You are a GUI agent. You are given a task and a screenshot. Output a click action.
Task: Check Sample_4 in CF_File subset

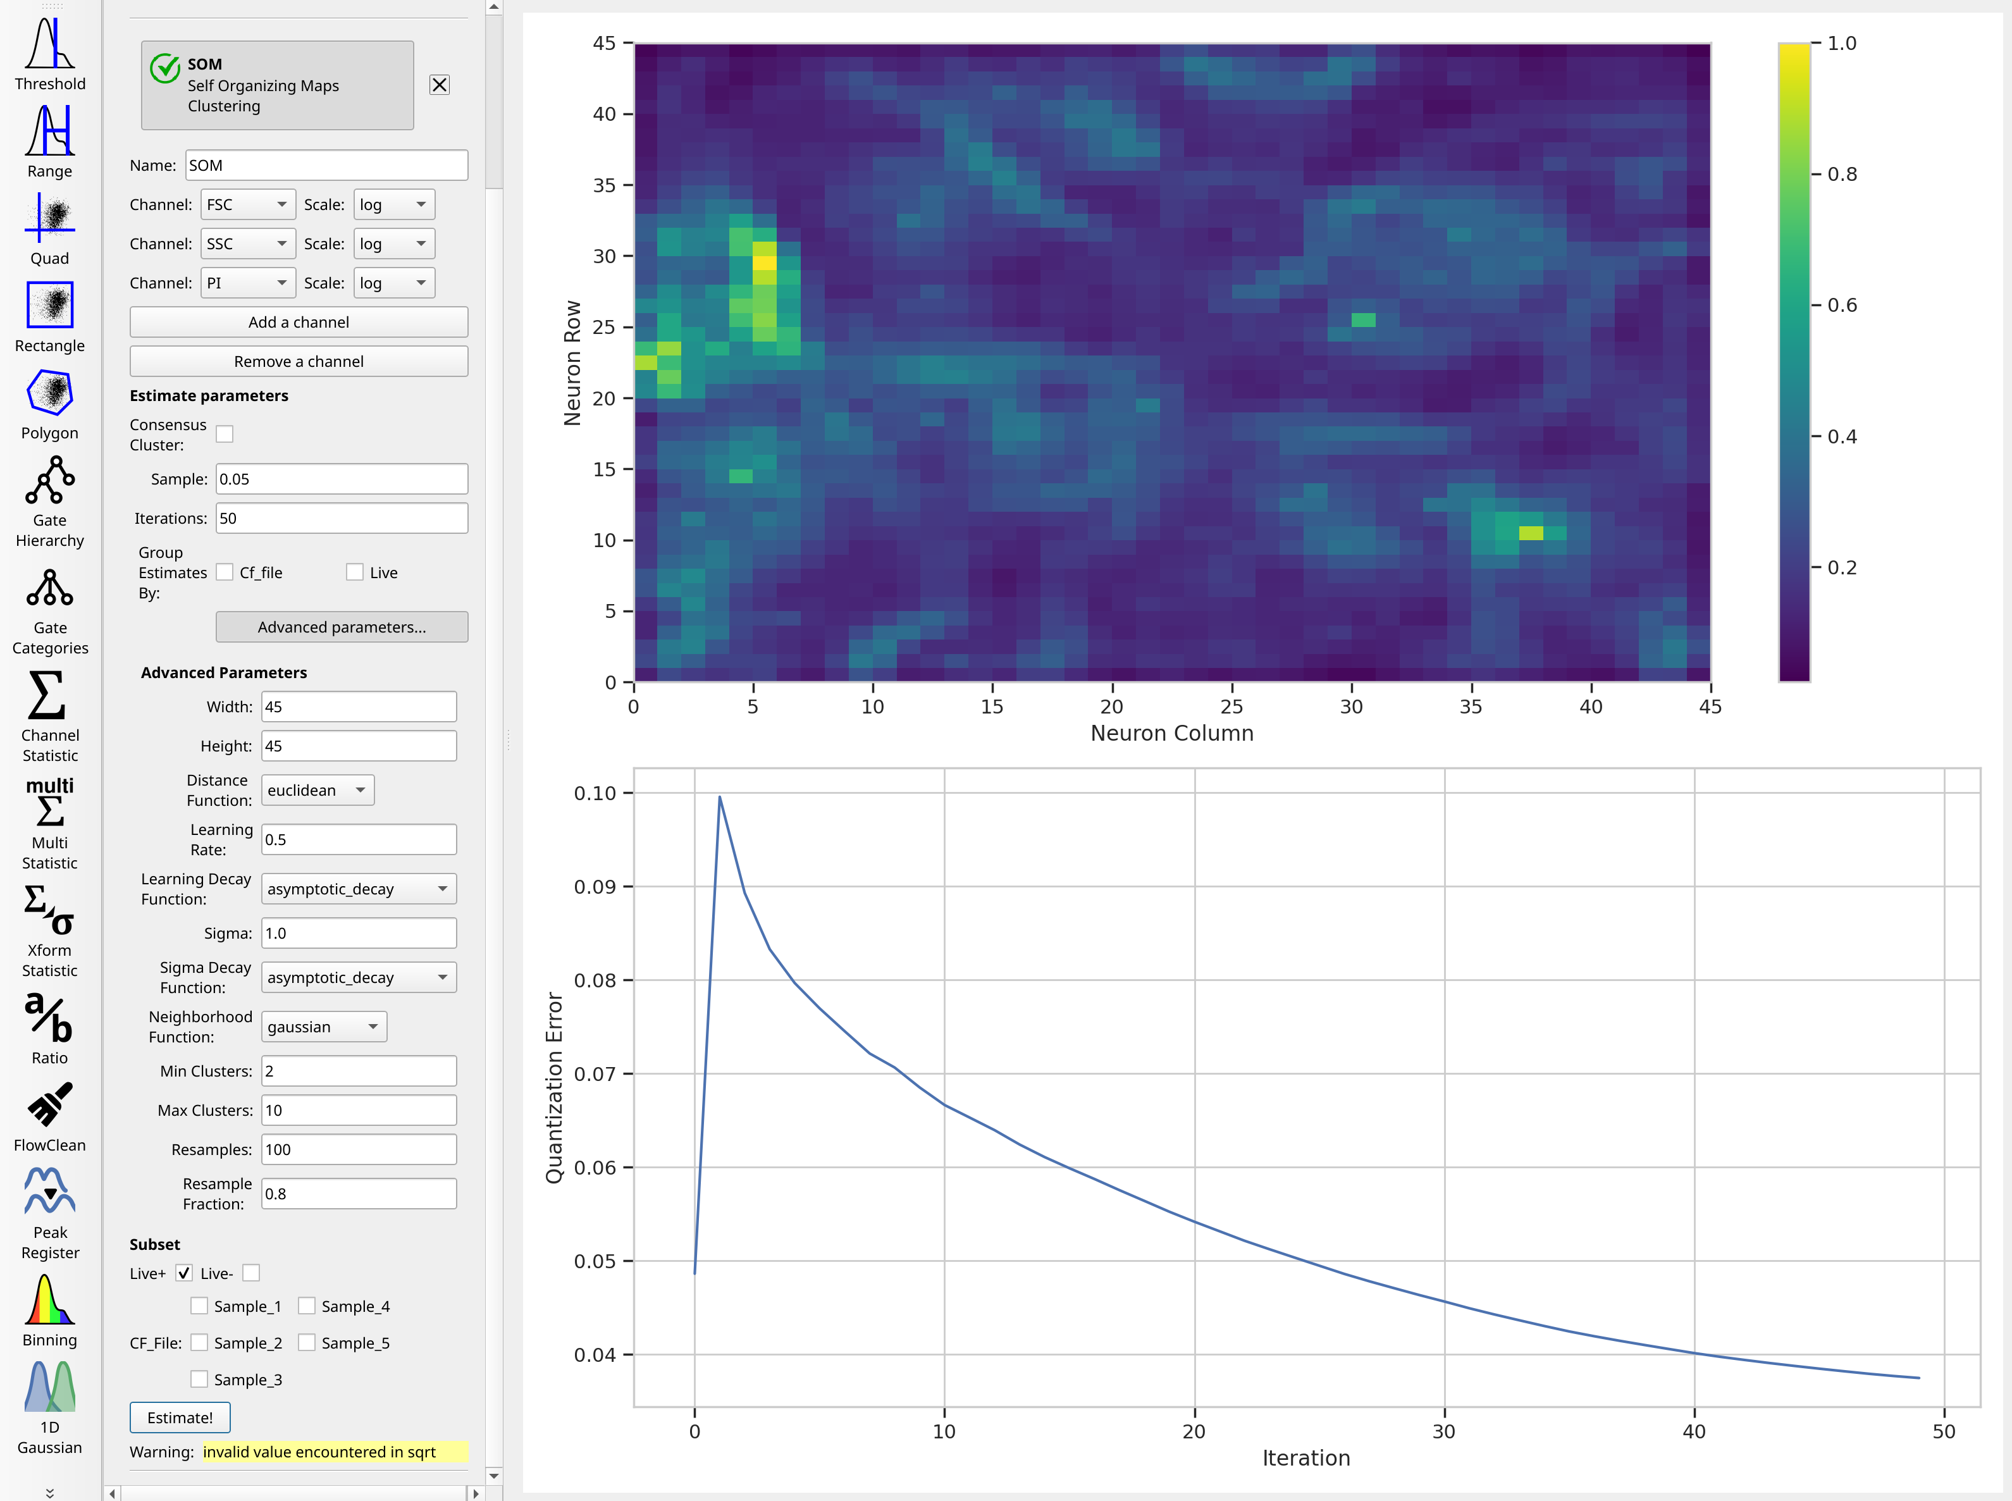pyautogui.click(x=307, y=1306)
